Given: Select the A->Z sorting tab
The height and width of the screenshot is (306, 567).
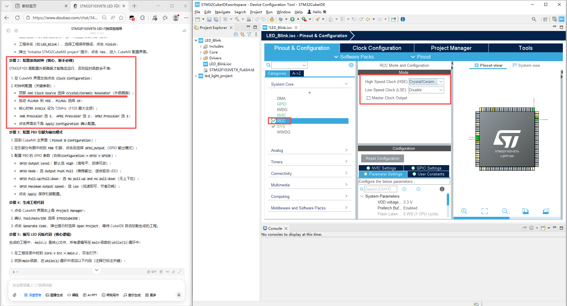Looking at the screenshot, I should tap(296, 73).
